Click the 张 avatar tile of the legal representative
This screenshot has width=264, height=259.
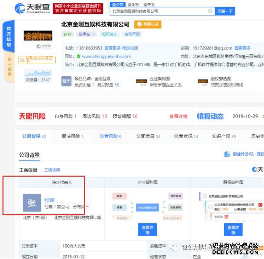point(32,203)
